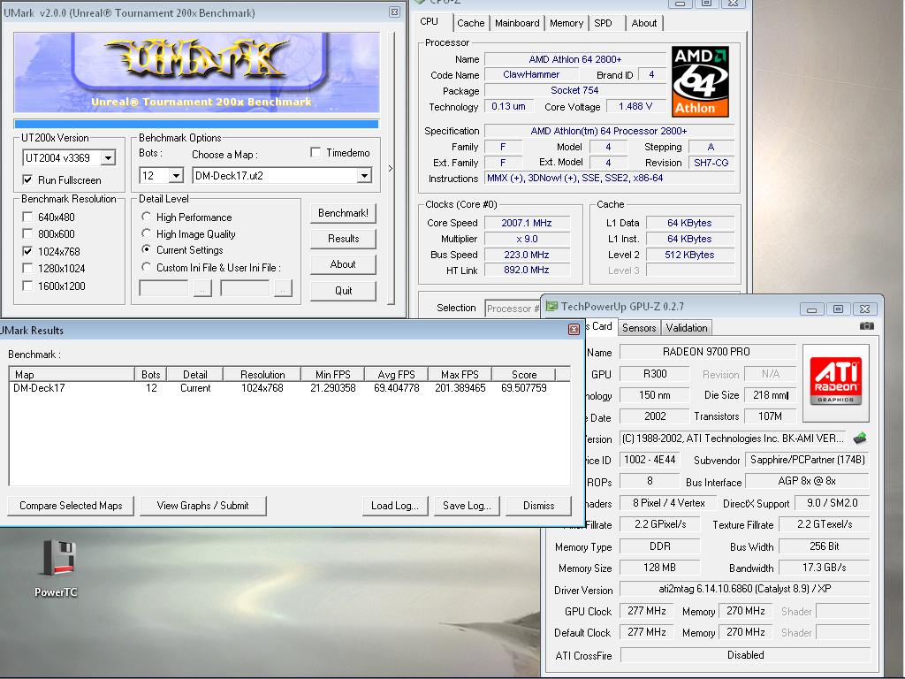Image resolution: width=905 pixels, height=679 pixels.
Task: Click the UMark banner logo
Action: pos(197,72)
